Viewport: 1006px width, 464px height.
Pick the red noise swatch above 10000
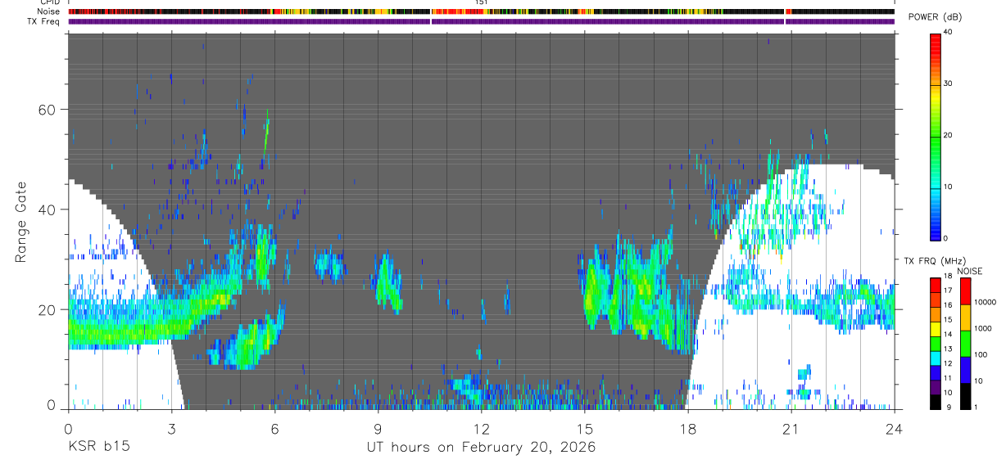coord(965,291)
